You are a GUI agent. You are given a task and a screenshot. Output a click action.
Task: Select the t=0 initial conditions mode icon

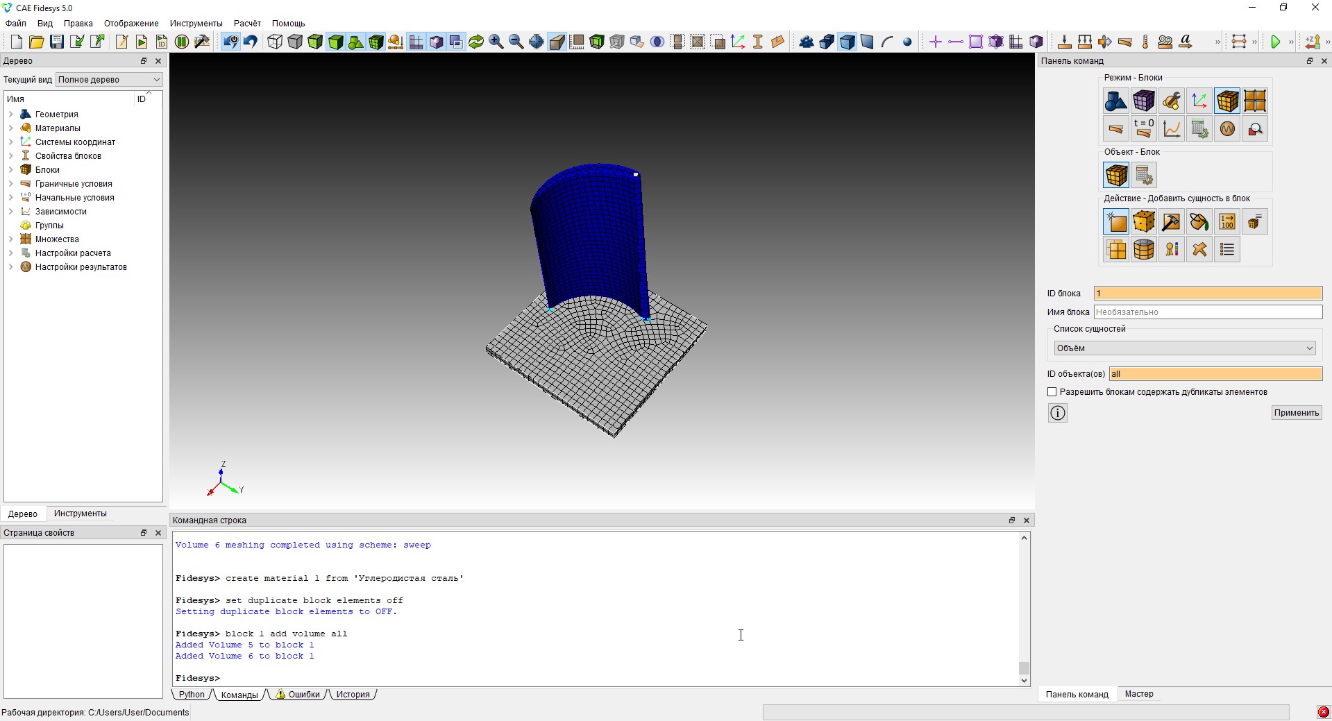point(1144,129)
